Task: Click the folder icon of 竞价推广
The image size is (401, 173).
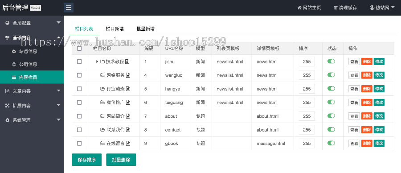Action: (x=102, y=103)
